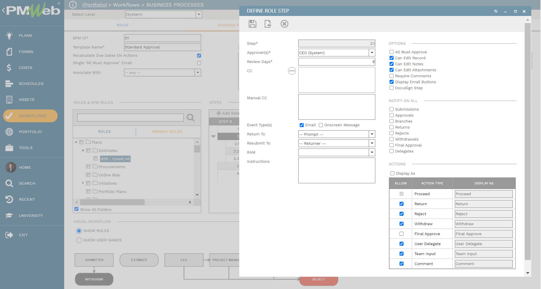Click the Portfolio breadcrumb link
Viewport: 541px width, 289px height.
click(95, 5)
